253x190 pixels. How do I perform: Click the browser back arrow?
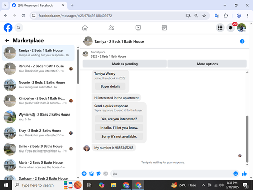(6, 16)
